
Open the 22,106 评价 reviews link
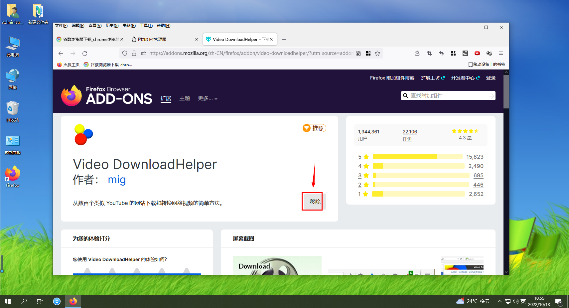point(410,135)
